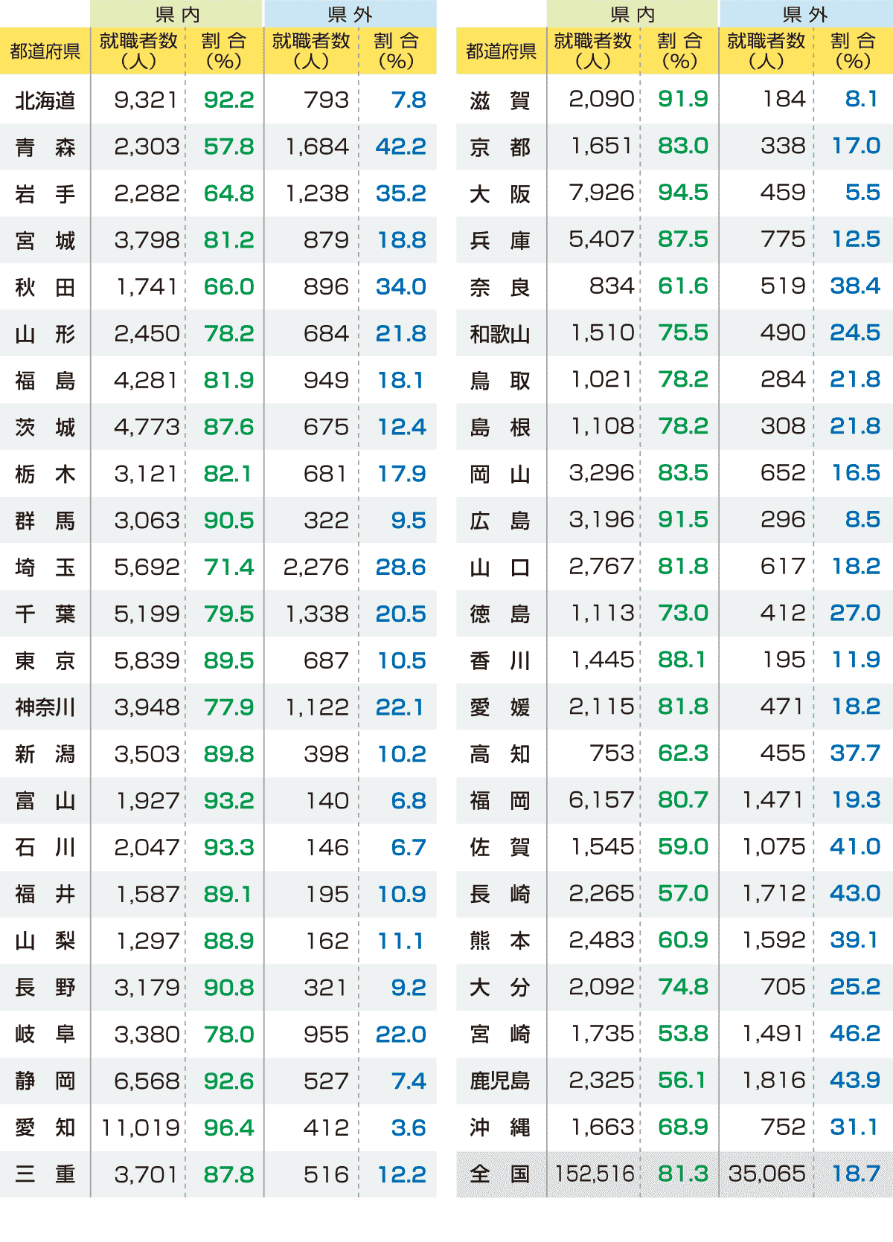Click 埼玉's 2,276 out-of-prefecture count

pos(316,567)
